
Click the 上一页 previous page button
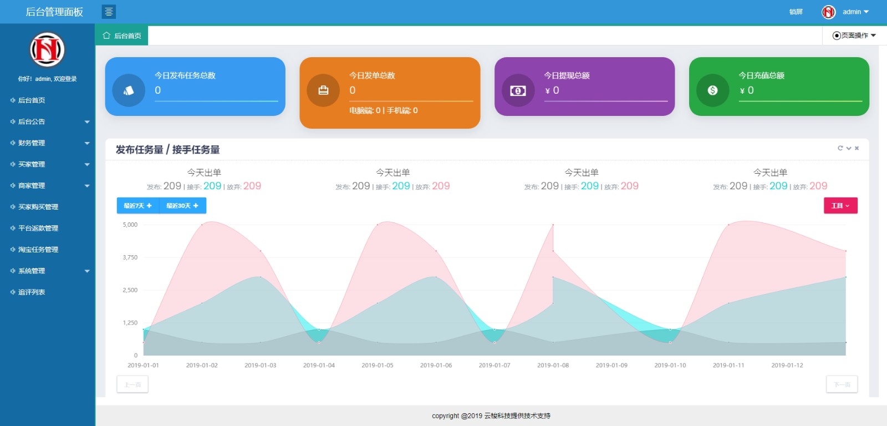132,384
